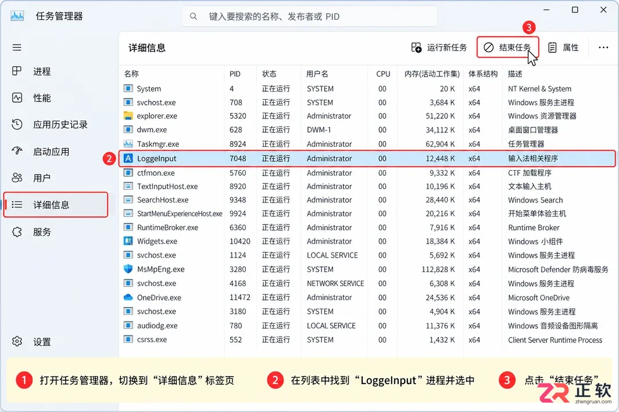Click the Taskmgr.exe process icon
619x412 pixels.
pyautogui.click(x=128, y=143)
